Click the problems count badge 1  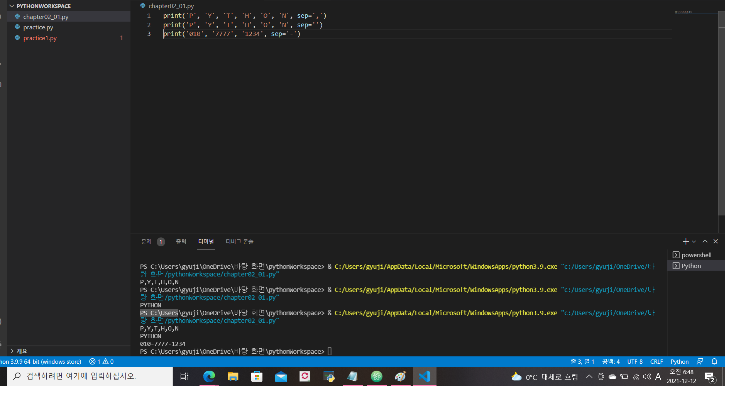pos(161,242)
